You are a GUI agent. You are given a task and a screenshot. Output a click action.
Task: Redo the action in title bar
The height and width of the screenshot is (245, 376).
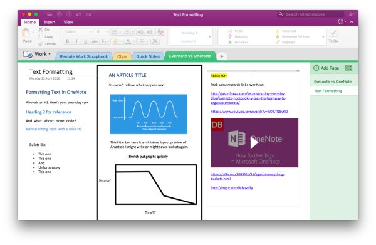pyautogui.click(x=88, y=14)
